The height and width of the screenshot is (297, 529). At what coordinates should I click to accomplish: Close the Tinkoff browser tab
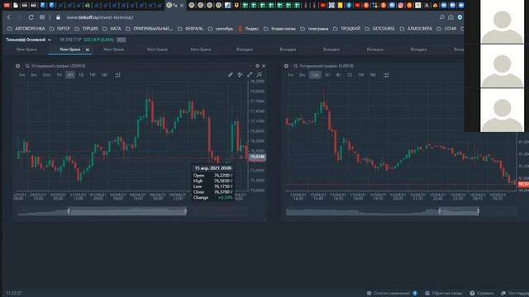182,6
